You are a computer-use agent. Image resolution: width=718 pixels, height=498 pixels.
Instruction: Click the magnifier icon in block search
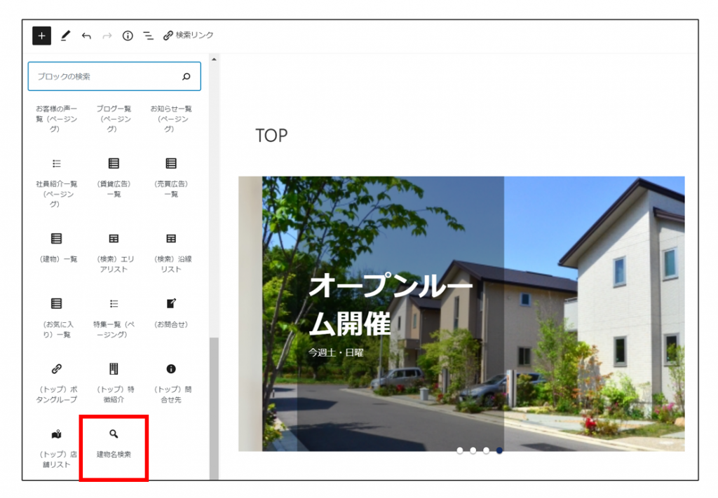186,76
